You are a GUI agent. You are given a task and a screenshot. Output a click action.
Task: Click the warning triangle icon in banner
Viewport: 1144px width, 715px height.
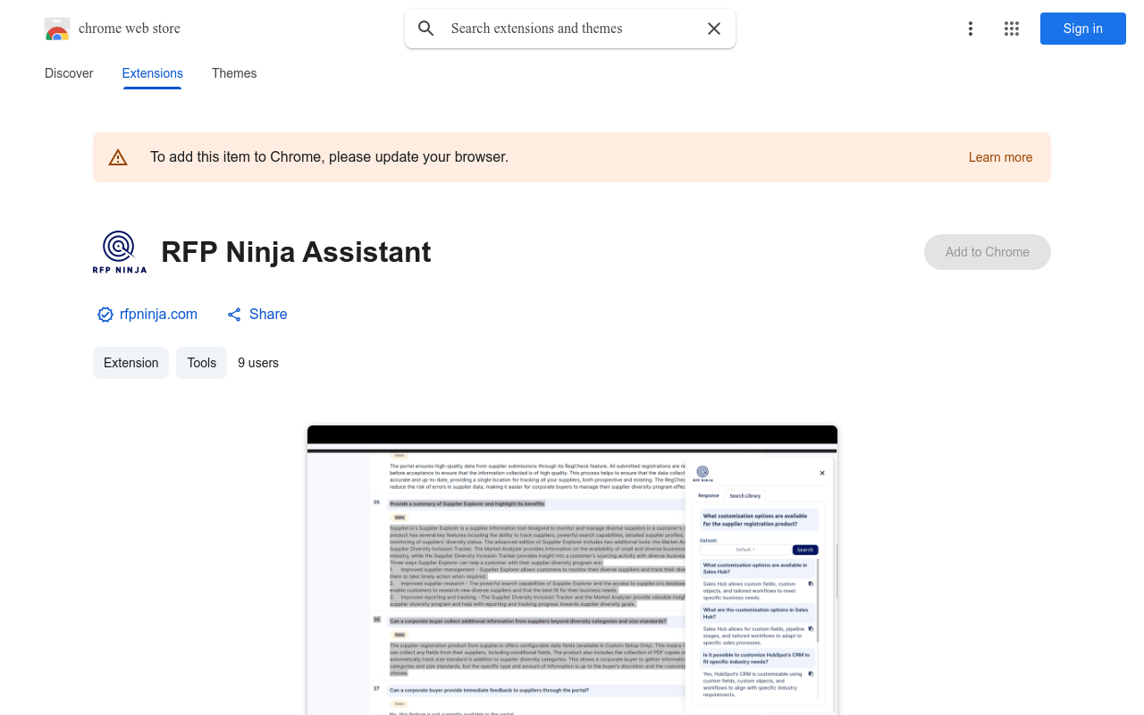click(118, 157)
